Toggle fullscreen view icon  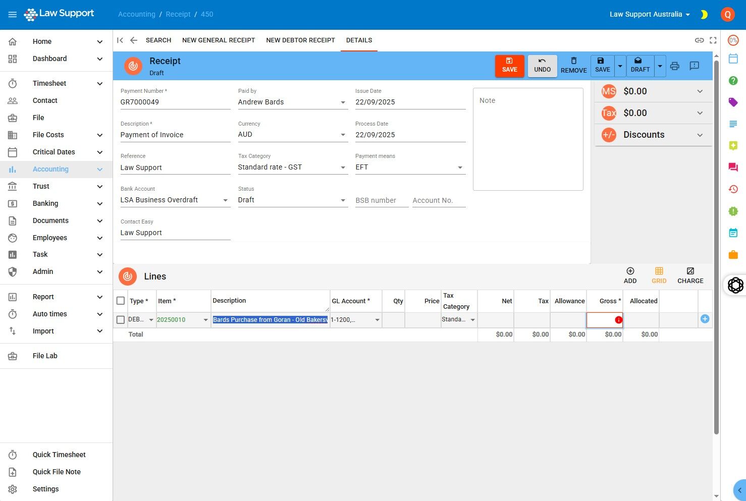[713, 40]
